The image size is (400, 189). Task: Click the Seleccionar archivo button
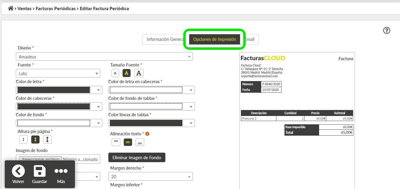(41, 159)
